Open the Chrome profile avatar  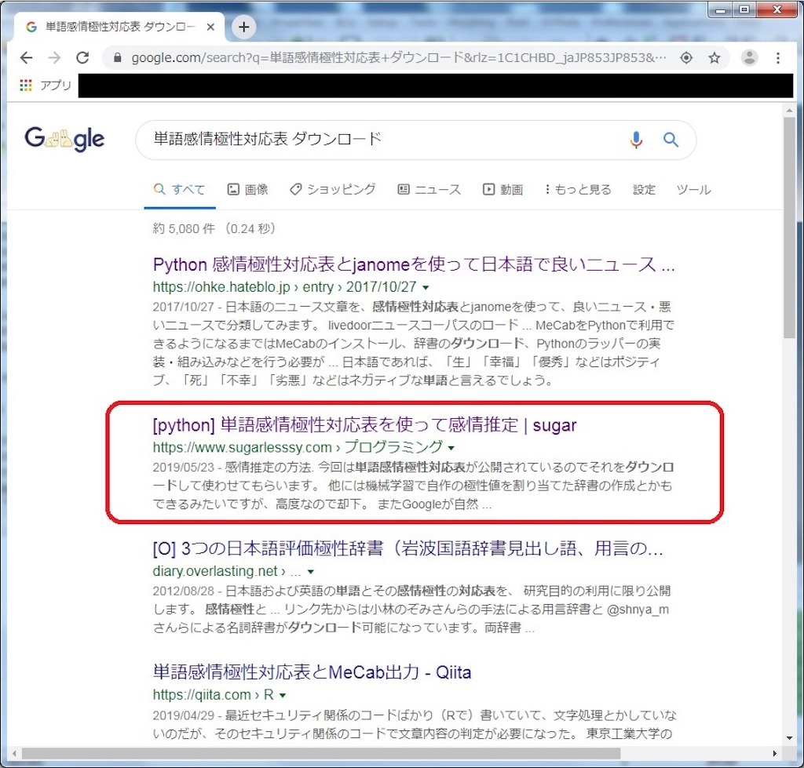(x=749, y=58)
